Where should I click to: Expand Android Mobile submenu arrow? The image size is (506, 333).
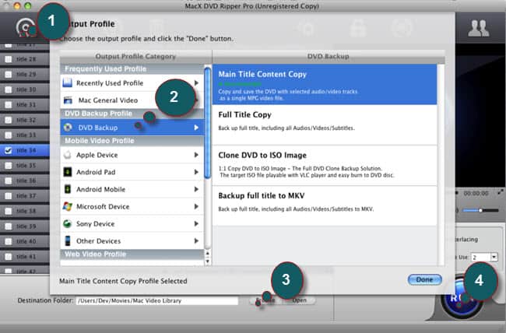(196, 189)
